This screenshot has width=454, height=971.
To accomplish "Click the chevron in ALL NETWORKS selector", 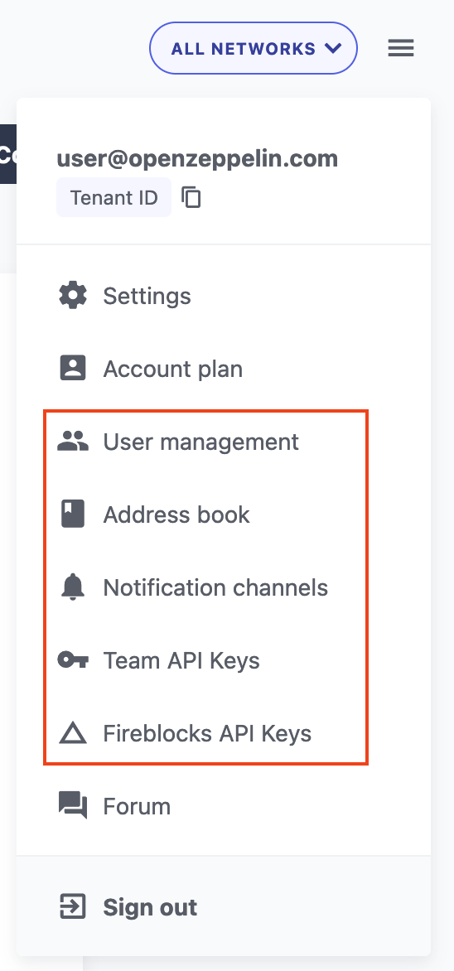I will [333, 48].
